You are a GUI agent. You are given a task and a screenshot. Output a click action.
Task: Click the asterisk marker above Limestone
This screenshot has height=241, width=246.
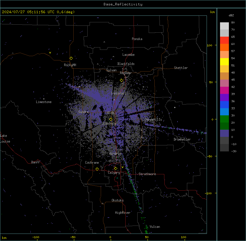tap(44, 99)
